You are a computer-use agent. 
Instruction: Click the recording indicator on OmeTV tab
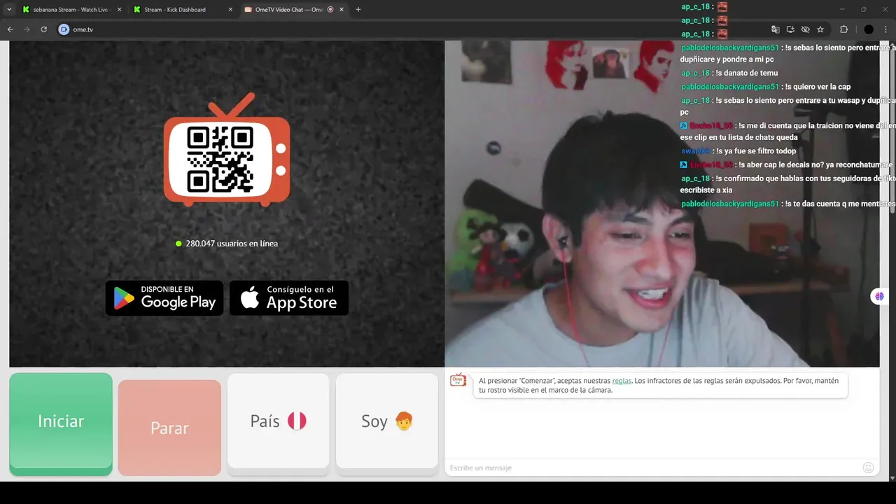point(330,10)
